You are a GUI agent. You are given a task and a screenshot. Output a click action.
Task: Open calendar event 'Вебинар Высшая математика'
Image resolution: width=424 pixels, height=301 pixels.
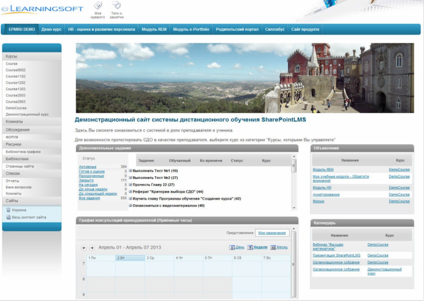click(x=328, y=247)
